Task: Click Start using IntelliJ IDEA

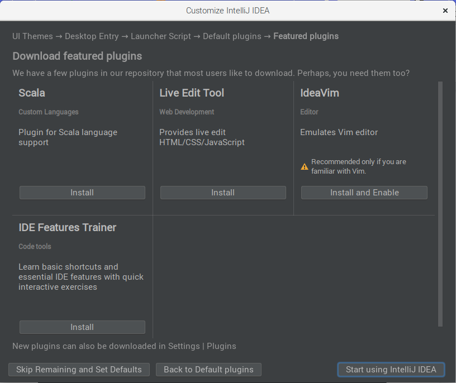Action: pos(391,370)
